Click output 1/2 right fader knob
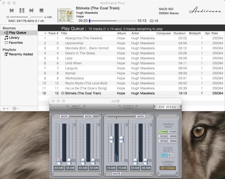 121,139
